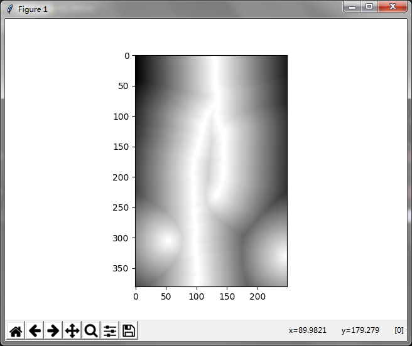Screen dimensions: 412x346
Task: Click the feather icon in title bar
Action: [9, 9]
